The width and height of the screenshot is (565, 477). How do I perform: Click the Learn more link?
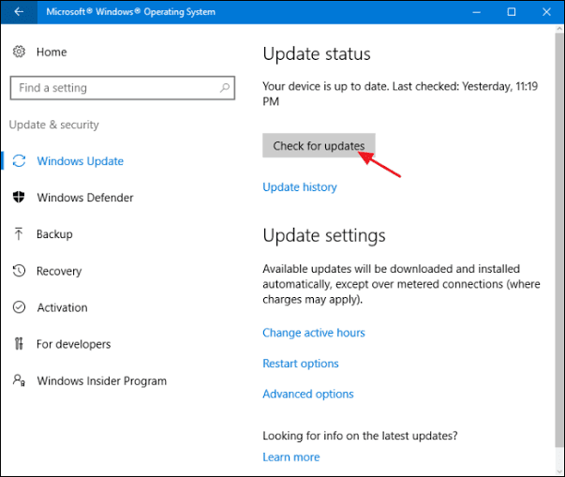coord(291,456)
